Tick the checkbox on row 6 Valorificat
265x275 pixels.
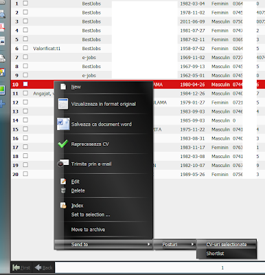[25, 48]
